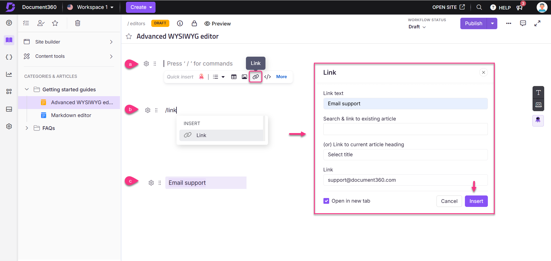The width and height of the screenshot is (551, 261).
Task: Click the Link URL input field
Action: click(406, 180)
